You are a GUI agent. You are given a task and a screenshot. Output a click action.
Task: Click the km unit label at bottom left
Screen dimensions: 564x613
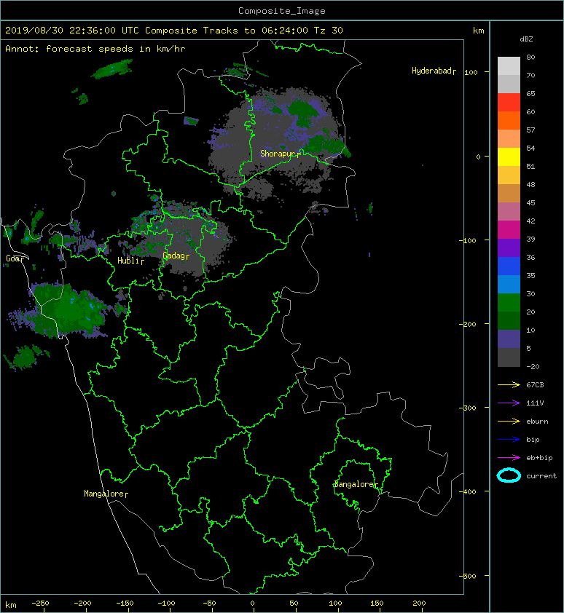point(11,605)
